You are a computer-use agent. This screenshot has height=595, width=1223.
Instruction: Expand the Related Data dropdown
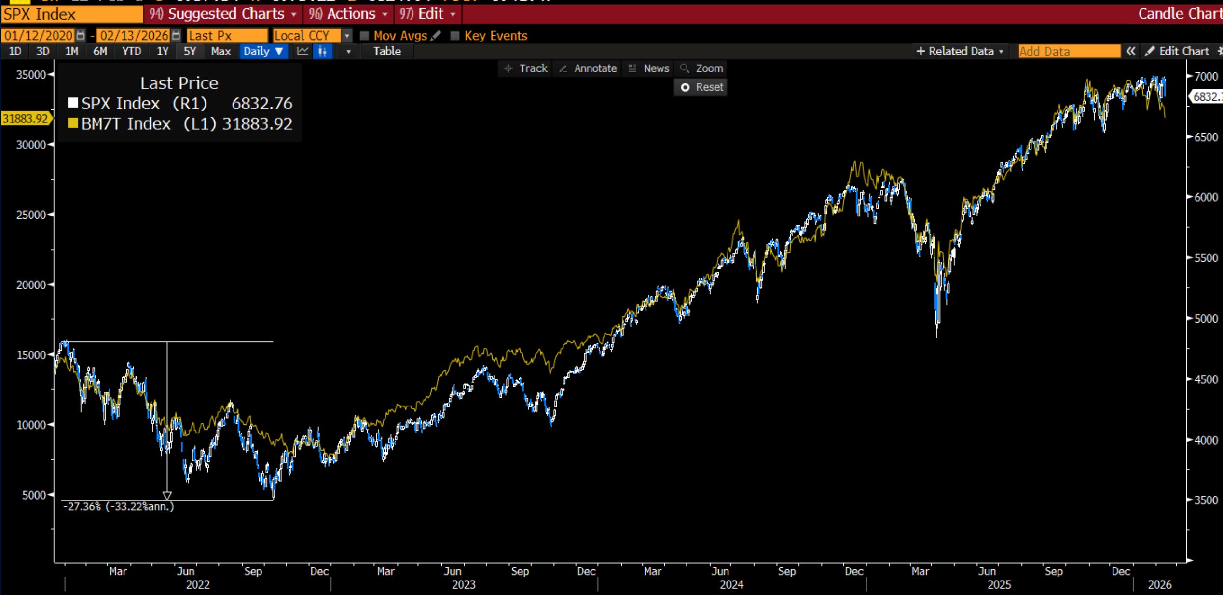point(960,51)
